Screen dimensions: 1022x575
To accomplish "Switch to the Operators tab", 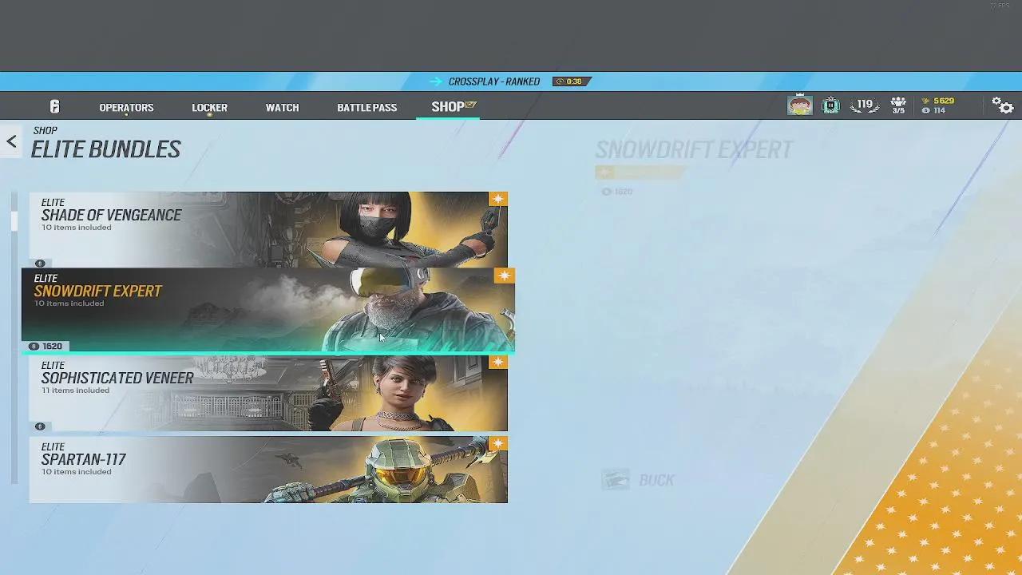I will [126, 107].
